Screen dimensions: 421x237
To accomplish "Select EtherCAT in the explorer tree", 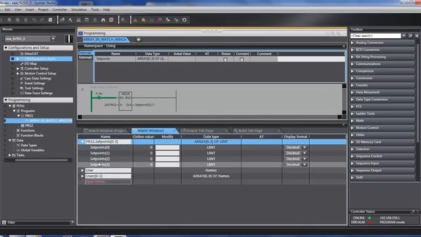I will (31, 54).
